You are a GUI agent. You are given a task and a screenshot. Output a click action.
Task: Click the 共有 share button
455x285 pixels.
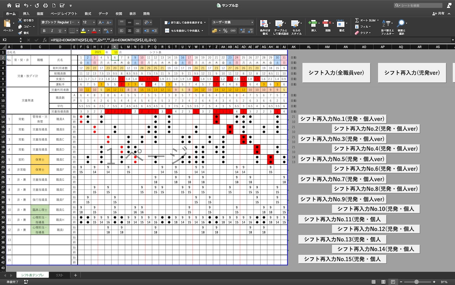439,13
